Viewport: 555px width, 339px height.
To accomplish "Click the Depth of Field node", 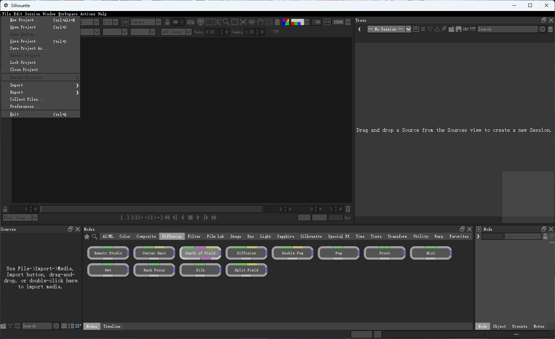I will tap(200, 253).
